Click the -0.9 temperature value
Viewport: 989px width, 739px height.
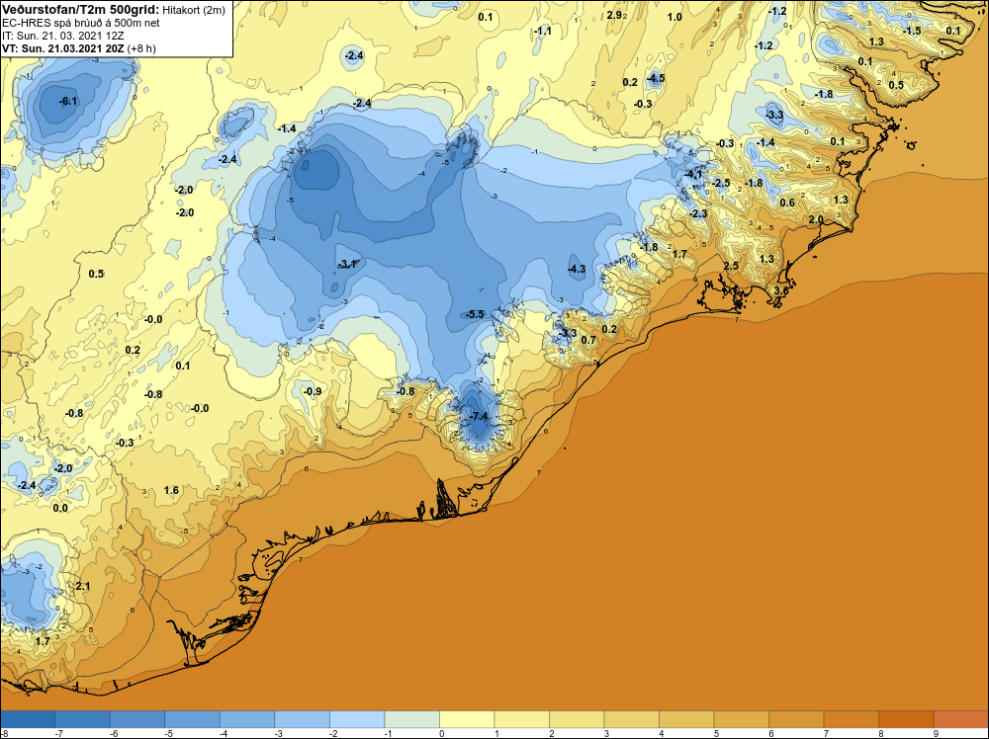pyautogui.click(x=312, y=391)
